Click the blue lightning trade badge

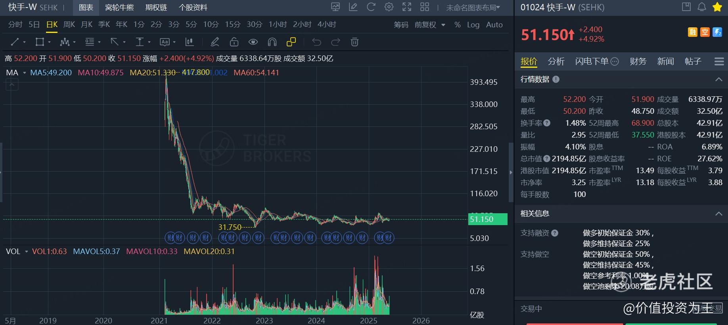[717, 32]
